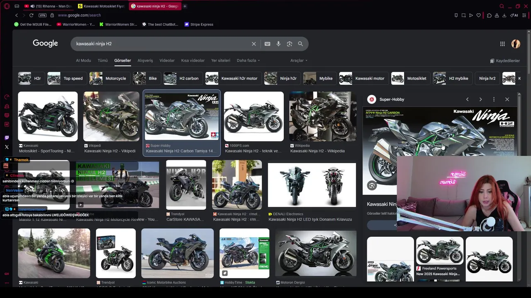
Task: Open the Twitch icon in Opera sidebar
Action: [x=7, y=138]
